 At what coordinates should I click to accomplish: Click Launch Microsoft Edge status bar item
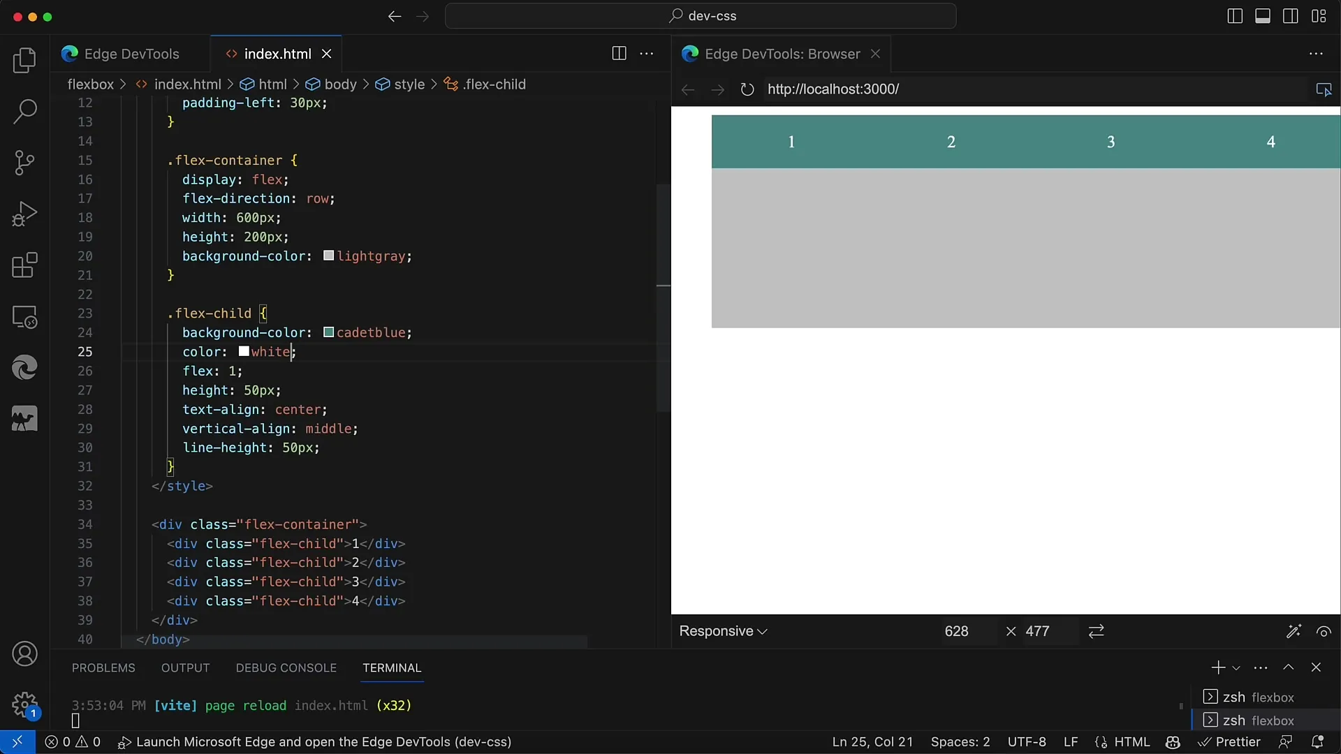[x=315, y=742]
